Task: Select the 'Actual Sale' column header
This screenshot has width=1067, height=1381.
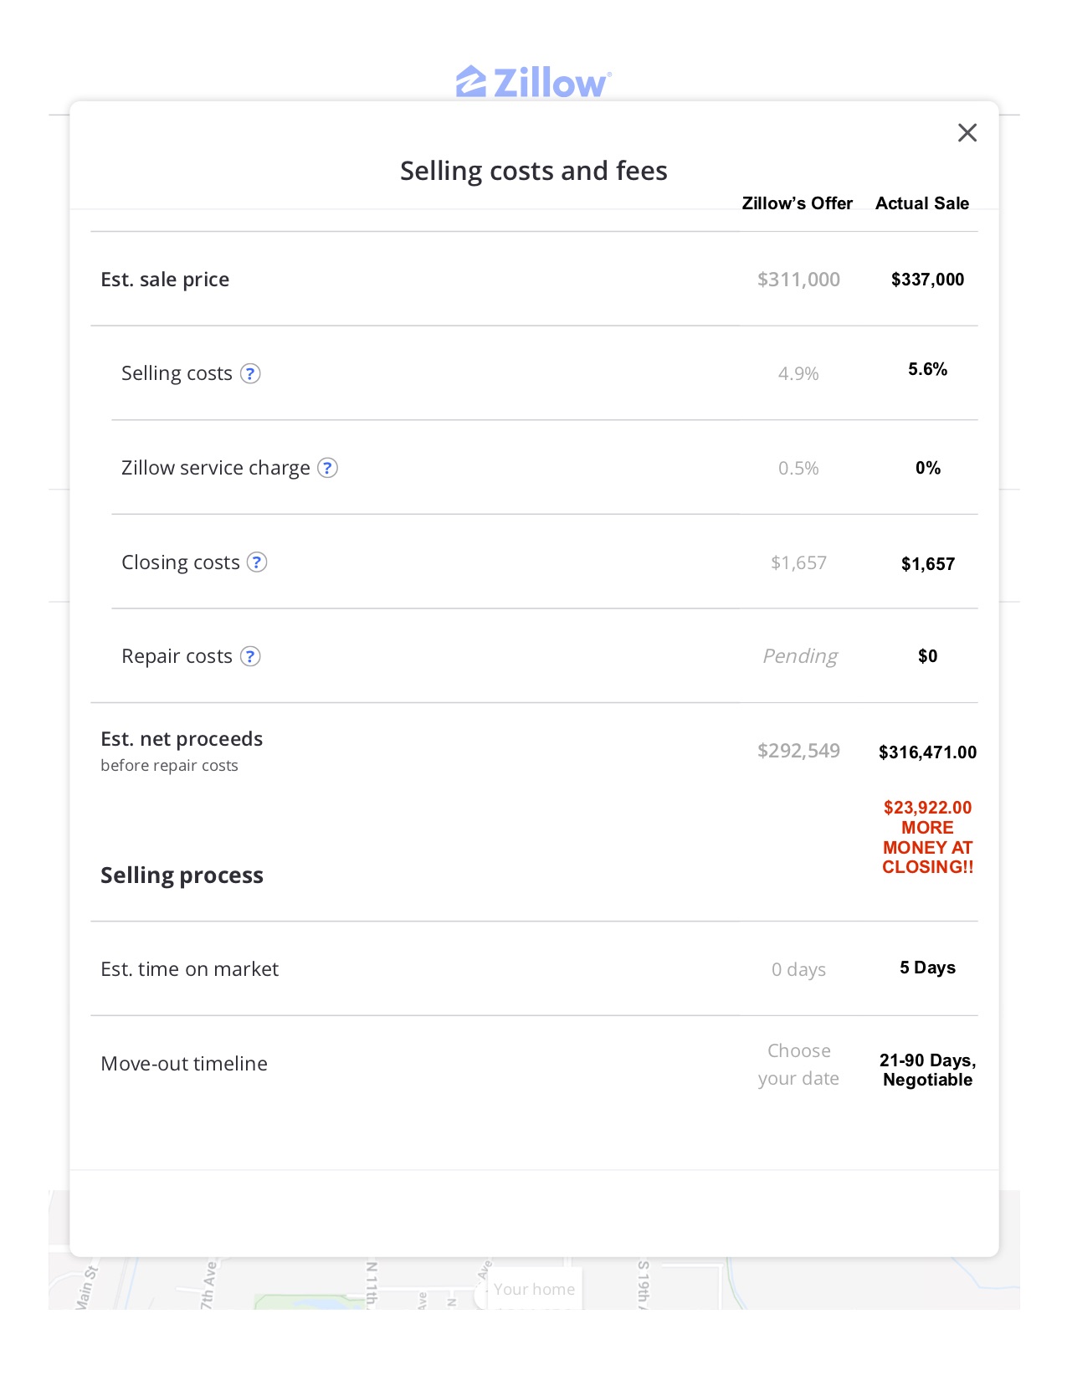Action: tap(921, 203)
